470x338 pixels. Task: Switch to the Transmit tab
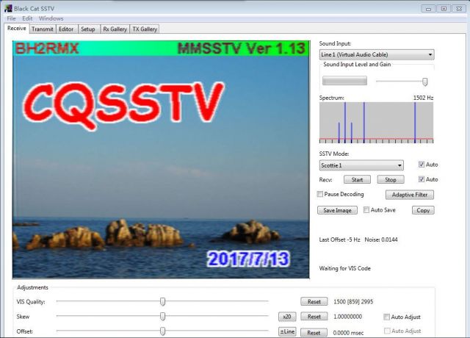click(x=43, y=29)
